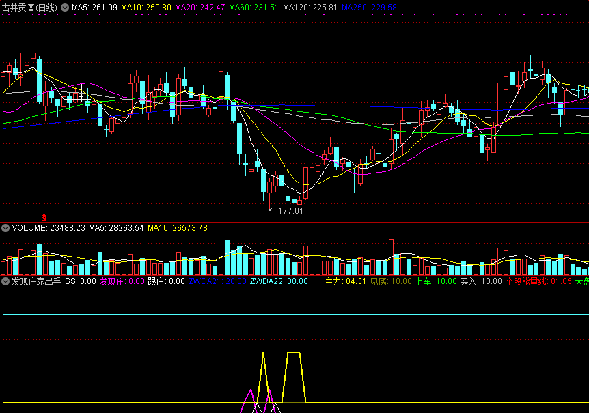The height and width of the screenshot is (413, 589).
Task: Select the MA60: 231.51 label
Action: coord(254,8)
